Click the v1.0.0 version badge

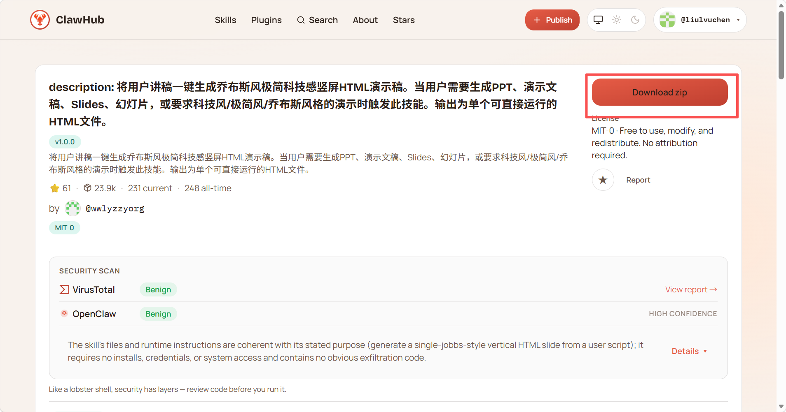tap(65, 142)
